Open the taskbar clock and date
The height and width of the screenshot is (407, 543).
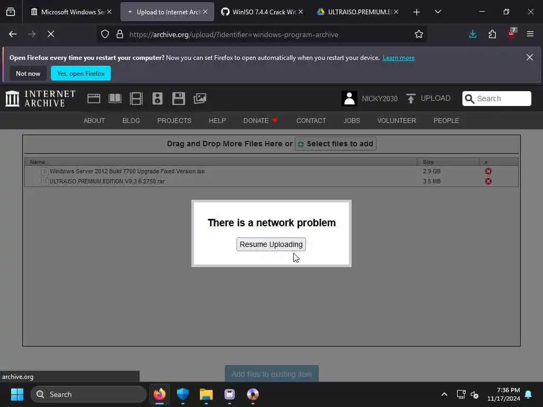point(504,394)
